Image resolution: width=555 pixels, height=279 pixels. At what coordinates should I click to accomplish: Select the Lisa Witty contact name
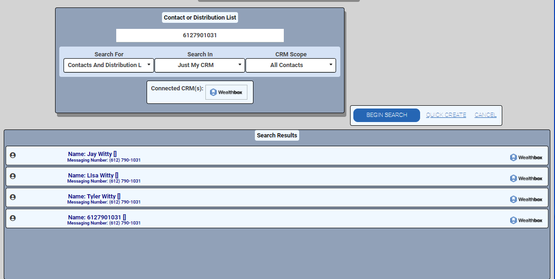tap(93, 176)
